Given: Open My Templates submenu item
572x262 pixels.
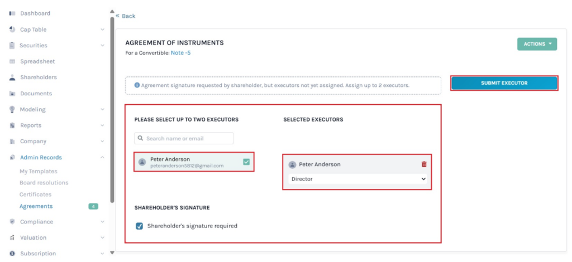Looking at the screenshot, I should point(38,171).
